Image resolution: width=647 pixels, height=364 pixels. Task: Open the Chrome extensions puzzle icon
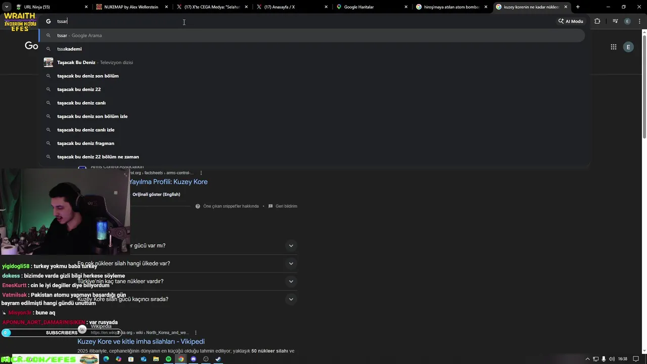pyautogui.click(x=597, y=21)
